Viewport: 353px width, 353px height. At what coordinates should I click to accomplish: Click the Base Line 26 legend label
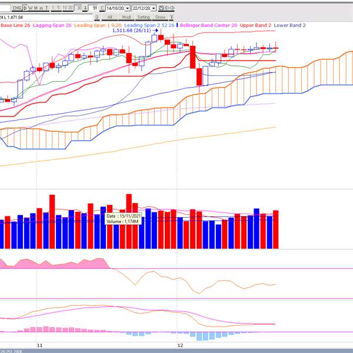click(x=15, y=25)
